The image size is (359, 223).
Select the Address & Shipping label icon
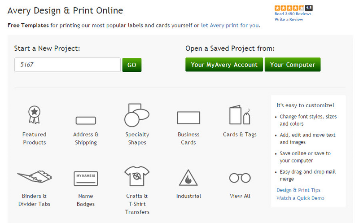(86, 120)
